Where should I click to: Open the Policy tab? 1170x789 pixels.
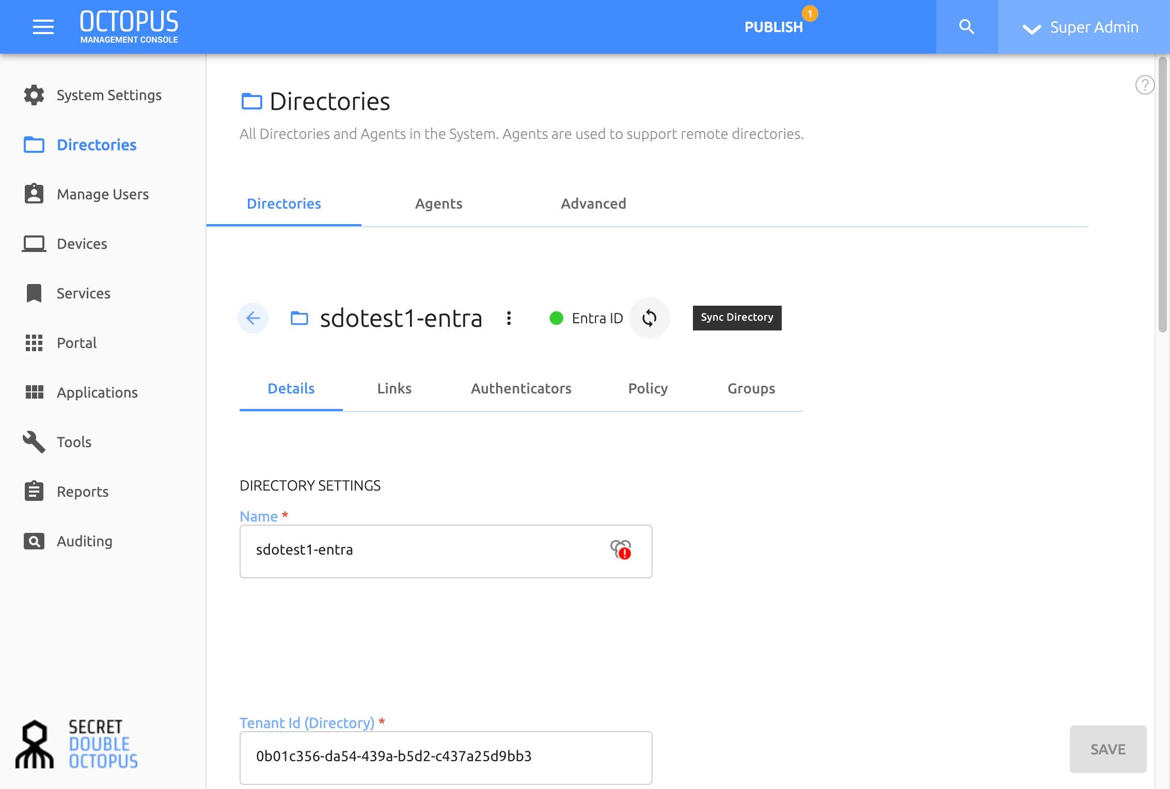[x=648, y=388]
